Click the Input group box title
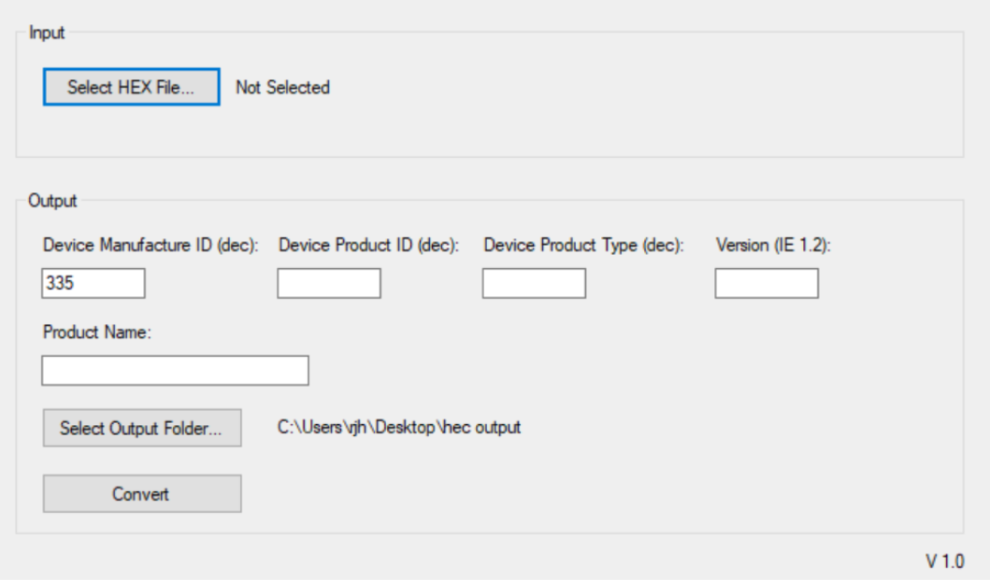Screen dimensions: 990x580 click(x=47, y=33)
